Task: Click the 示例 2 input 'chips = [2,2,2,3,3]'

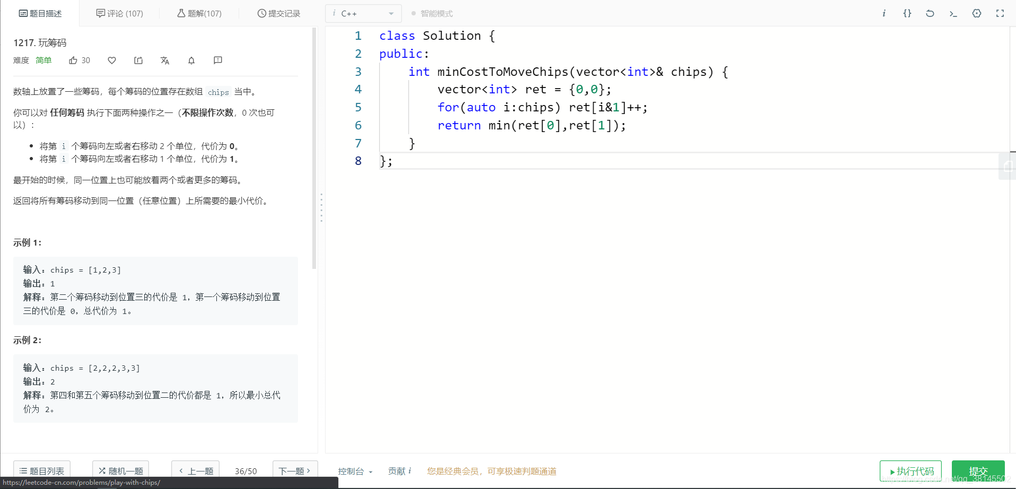Action: tap(95, 368)
